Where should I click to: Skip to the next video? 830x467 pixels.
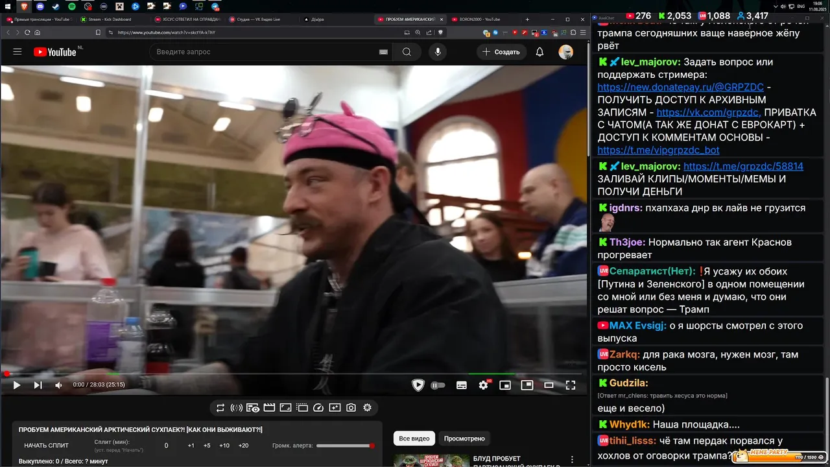38,385
